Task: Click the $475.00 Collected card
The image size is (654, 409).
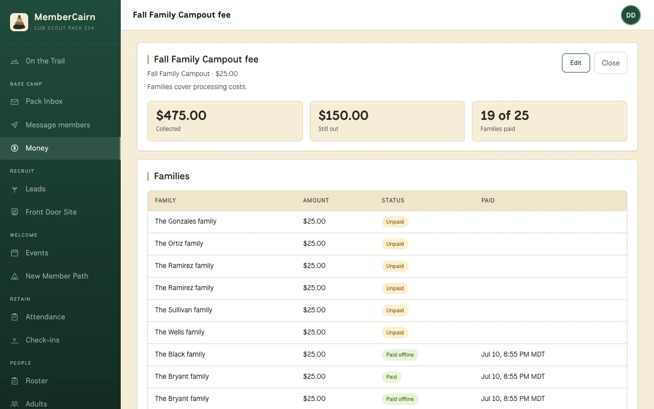Action: click(225, 121)
